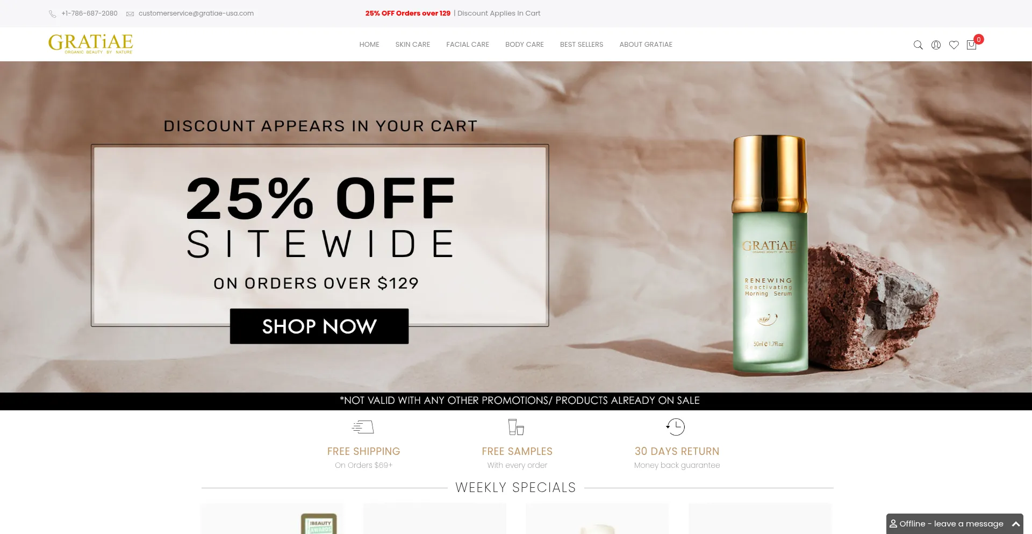Screen dimensions: 1032x534
Task: View wishlist via heart icon
Action: point(954,45)
